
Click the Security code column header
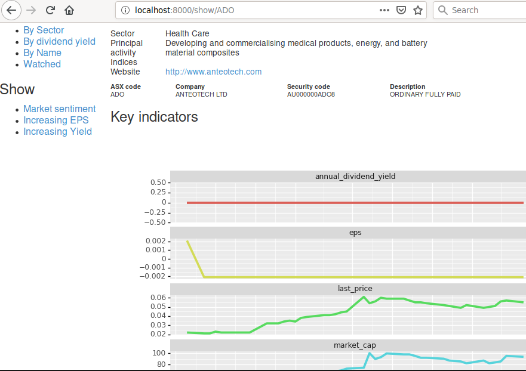tap(309, 86)
